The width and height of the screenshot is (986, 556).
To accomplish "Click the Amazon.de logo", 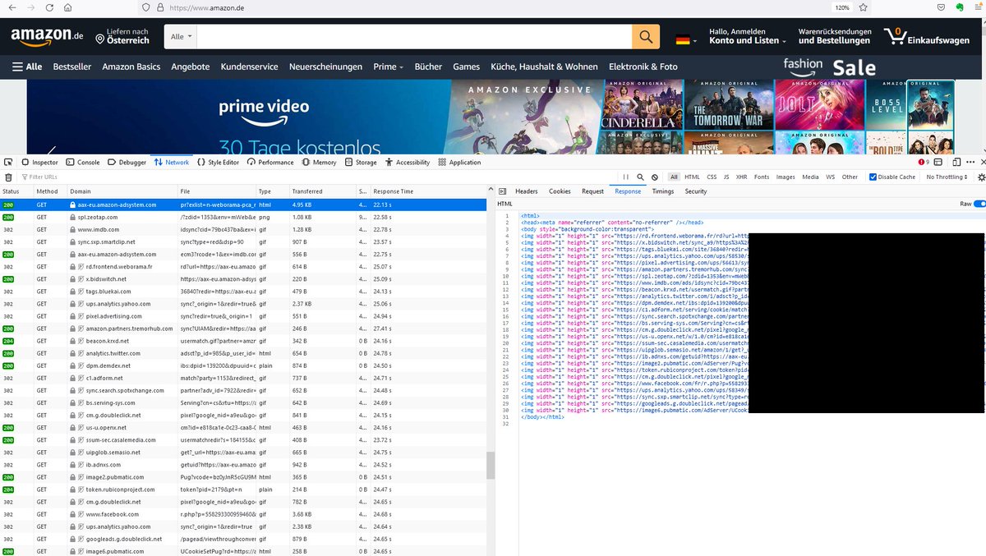I will pos(47,38).
